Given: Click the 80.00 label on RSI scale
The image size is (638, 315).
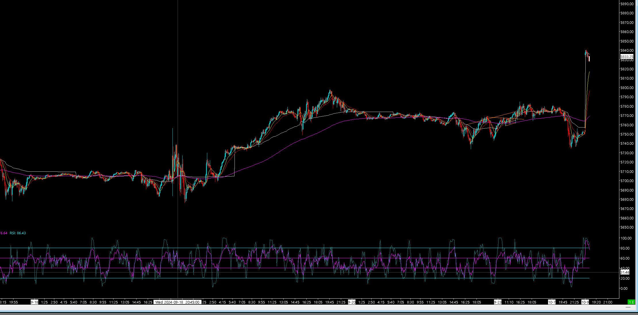Looking at the screenshot, I should [625, 248].
